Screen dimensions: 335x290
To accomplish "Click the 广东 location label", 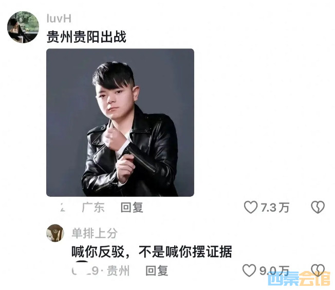I will (x=93, y=207).
